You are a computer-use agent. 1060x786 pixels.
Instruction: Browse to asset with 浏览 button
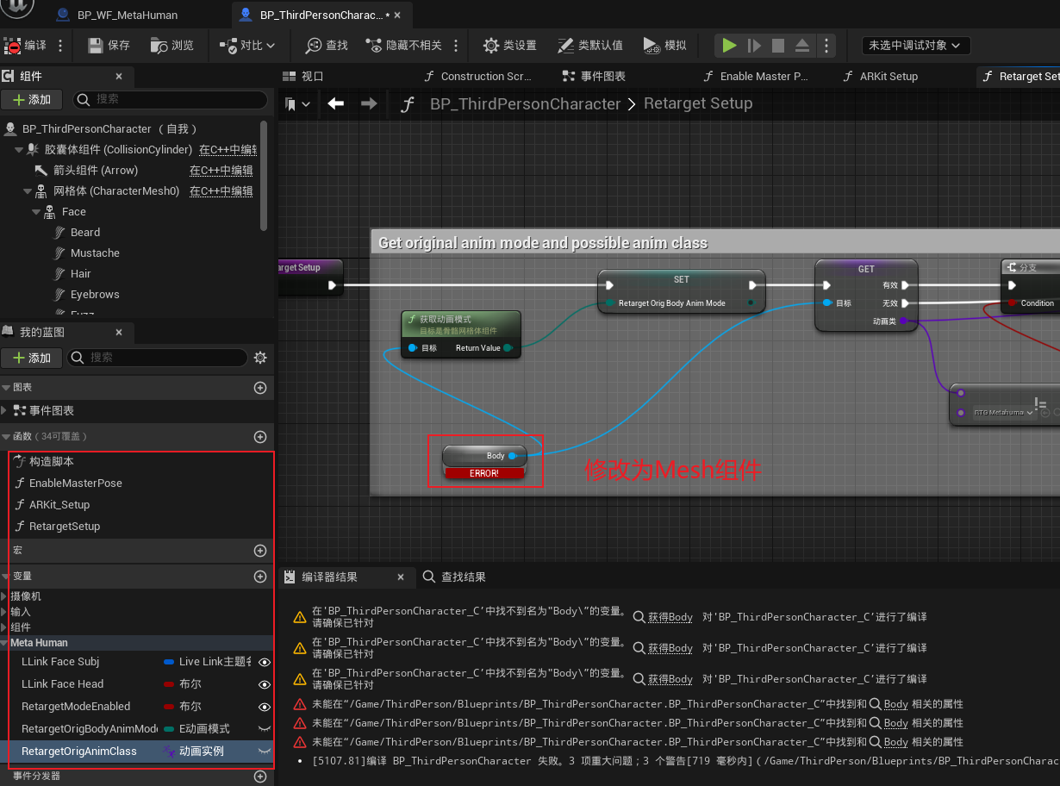pyautogui.click(x=172, y=46)
